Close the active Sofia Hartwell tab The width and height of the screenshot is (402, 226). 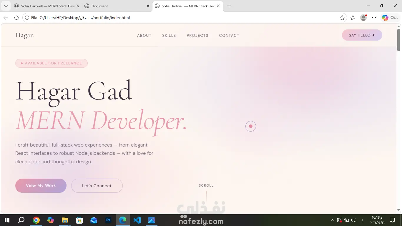point(218,6)
